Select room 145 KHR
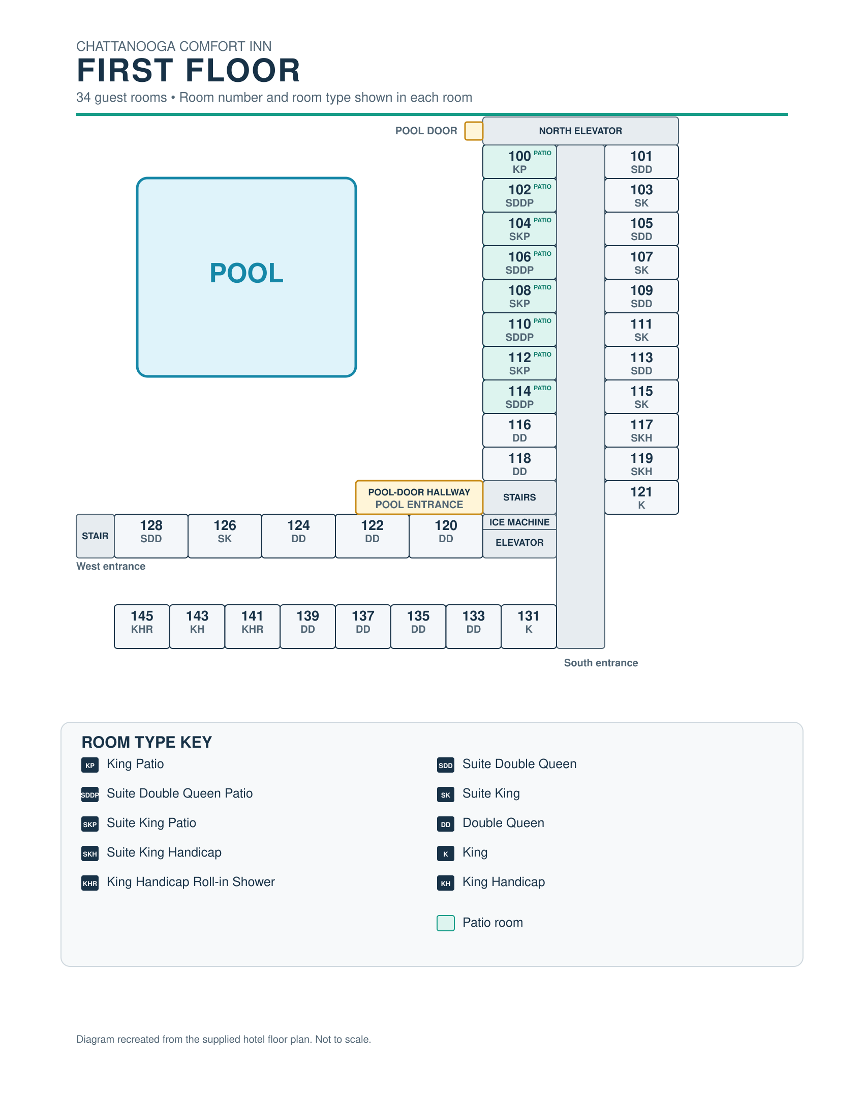Viewport: 864px width, 1119px height. click(142, 627)
